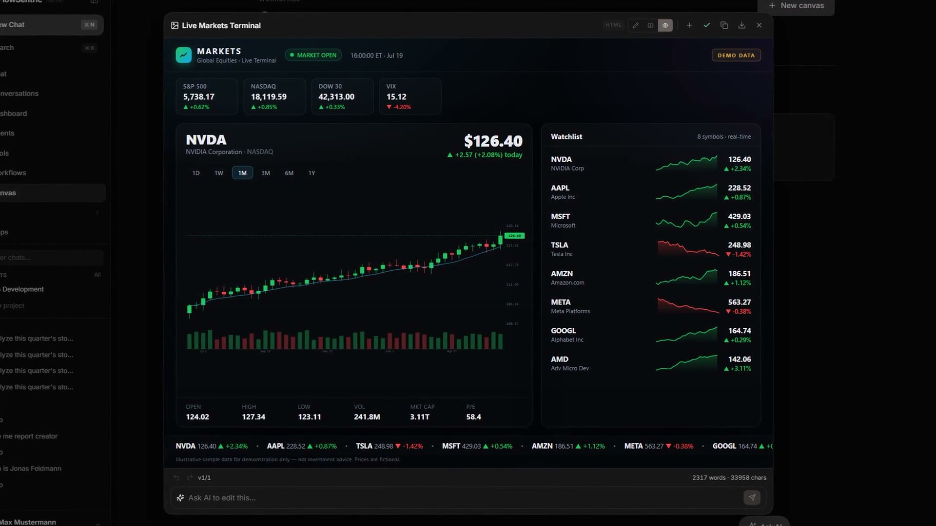Click the DEMO DATA badge

pos(736,55)
